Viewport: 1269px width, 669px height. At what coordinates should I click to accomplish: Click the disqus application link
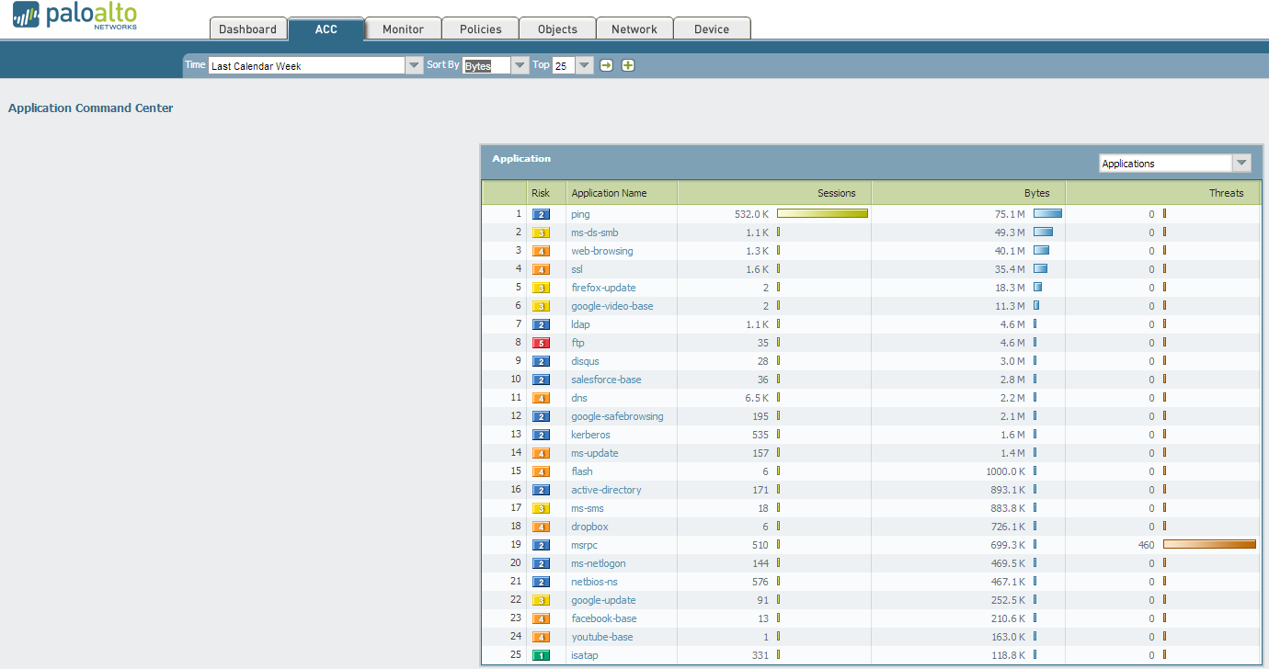pos(585,361)
